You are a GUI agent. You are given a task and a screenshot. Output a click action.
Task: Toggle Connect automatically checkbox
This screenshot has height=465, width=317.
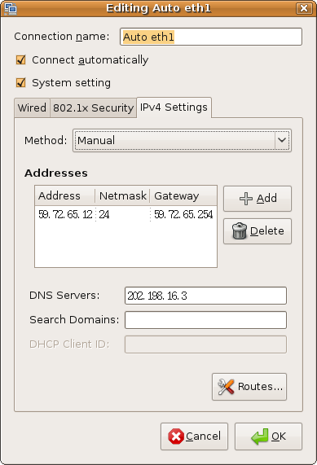21,60
